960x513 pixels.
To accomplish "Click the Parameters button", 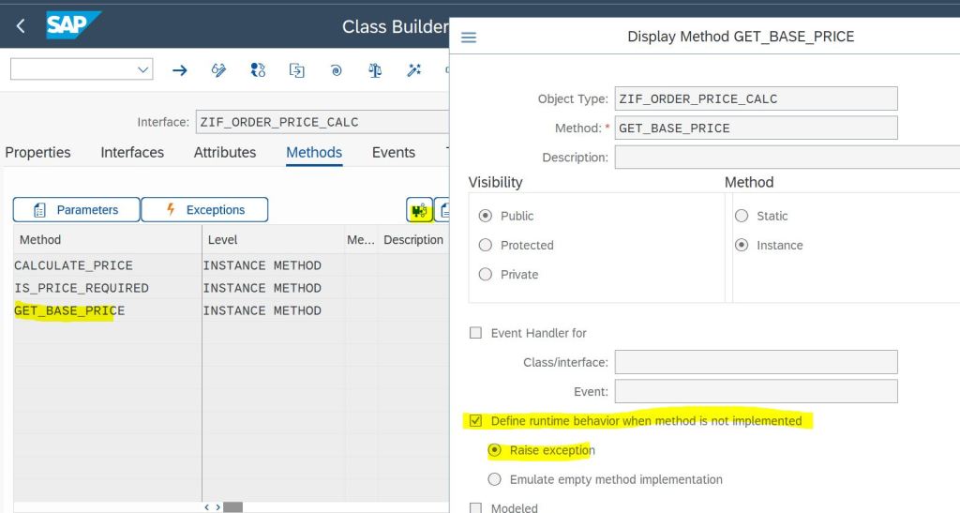I will [x=77, y=210].
